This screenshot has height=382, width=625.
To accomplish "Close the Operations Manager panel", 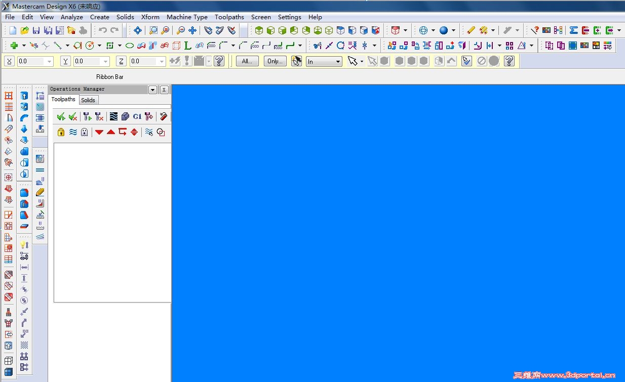I will pos(164,90).
